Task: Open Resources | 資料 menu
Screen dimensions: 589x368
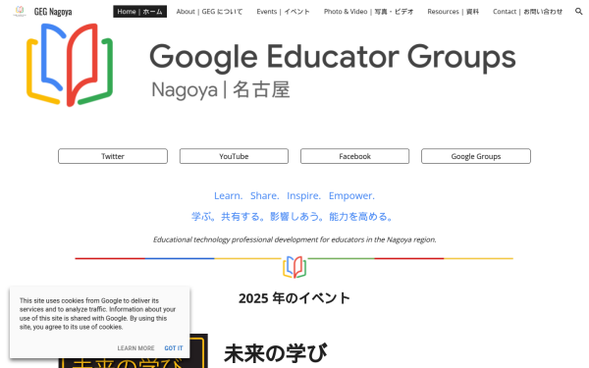Action: (453, 12)
